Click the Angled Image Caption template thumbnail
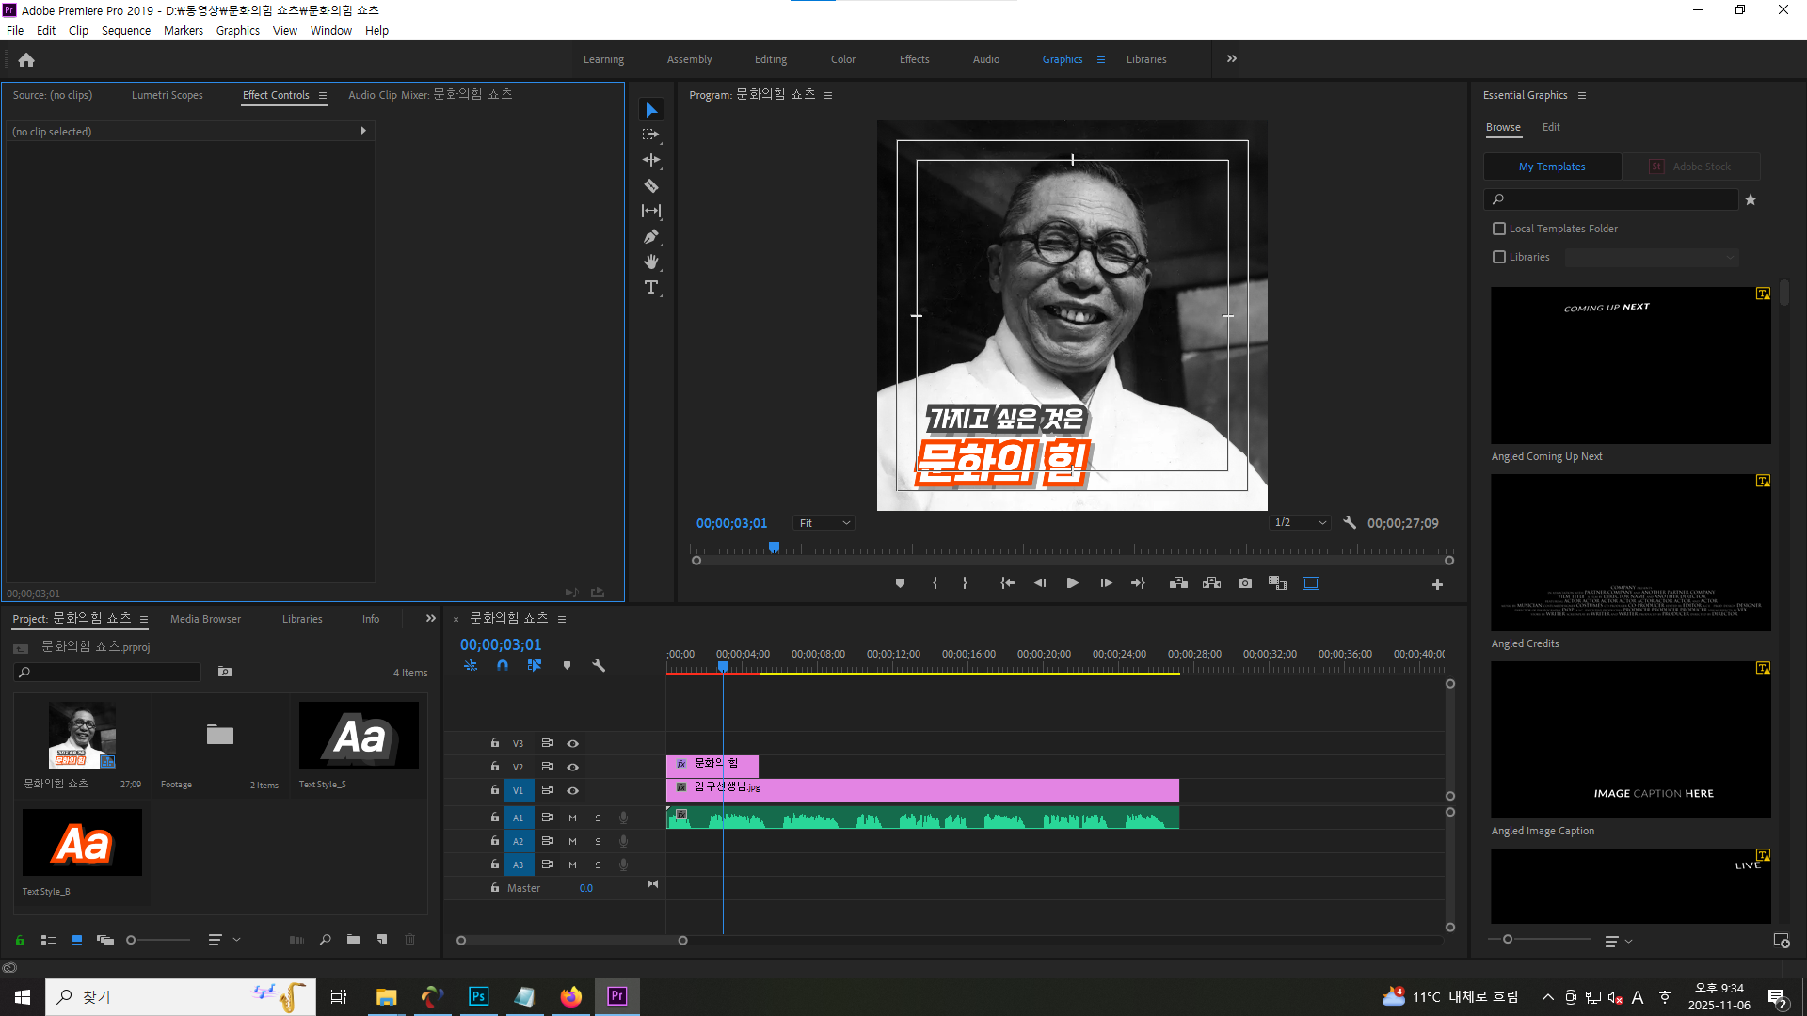 point(1630,739)
